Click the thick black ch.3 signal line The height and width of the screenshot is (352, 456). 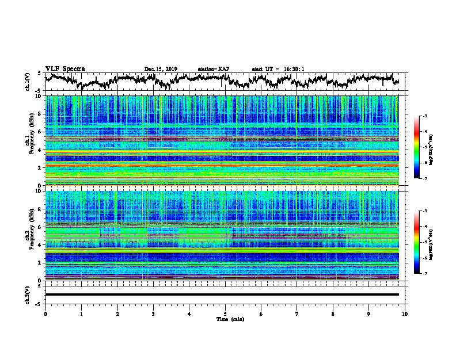[x=222, y=294]
